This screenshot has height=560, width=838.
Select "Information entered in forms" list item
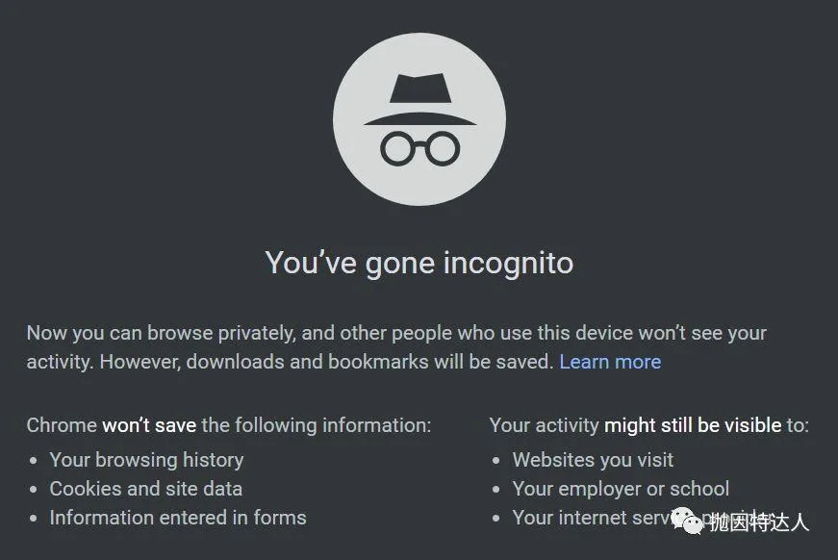(178, 518)
